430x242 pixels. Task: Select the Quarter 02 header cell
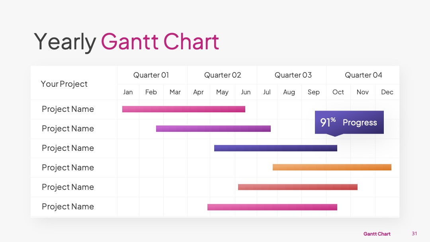coord(223,75)
